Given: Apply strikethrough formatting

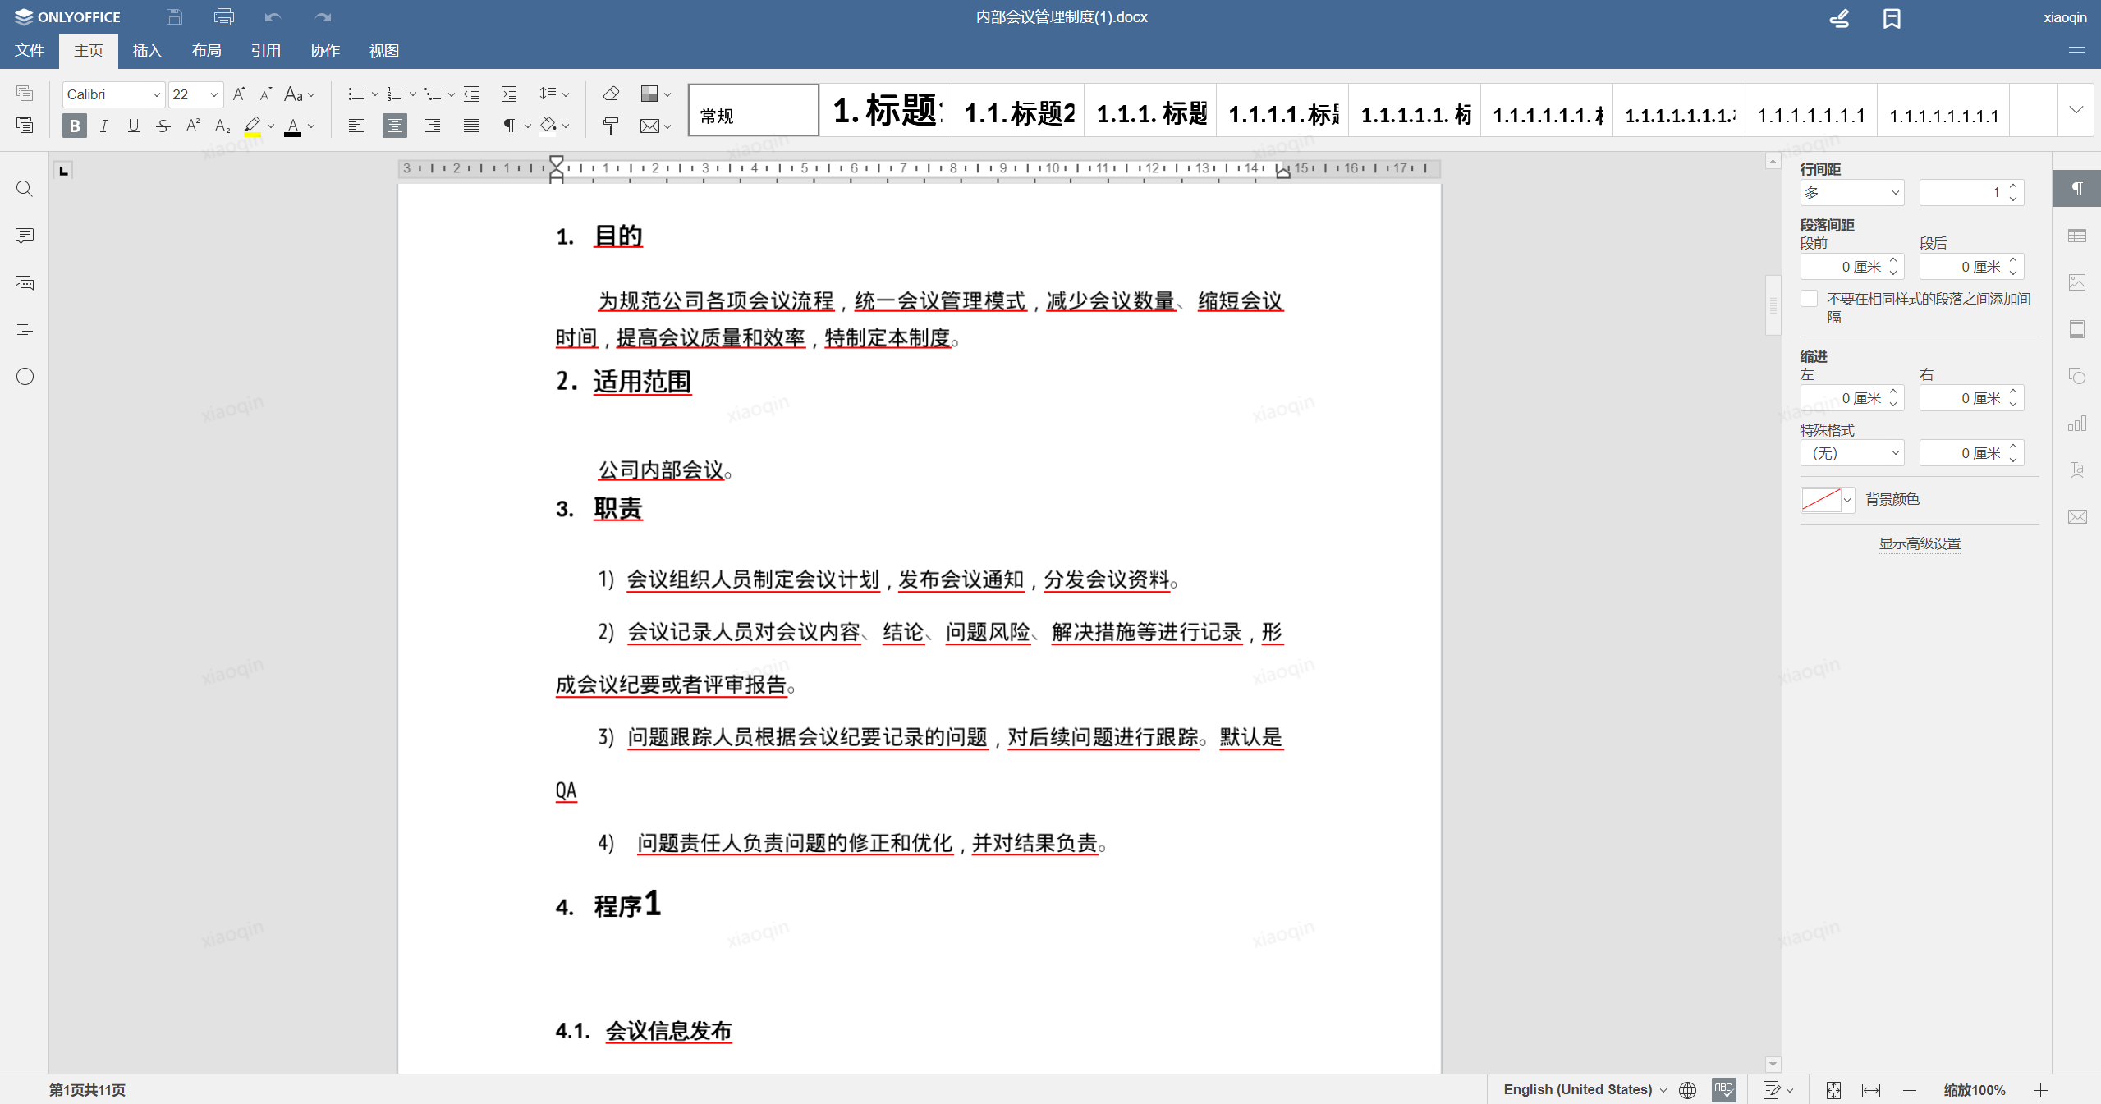Looking at the screenshot, I should [163, 126].
